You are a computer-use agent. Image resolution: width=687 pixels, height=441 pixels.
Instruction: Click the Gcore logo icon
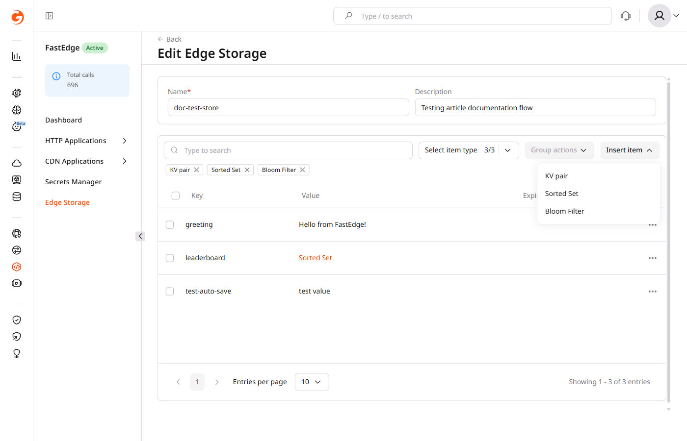[x=17, y=17]
